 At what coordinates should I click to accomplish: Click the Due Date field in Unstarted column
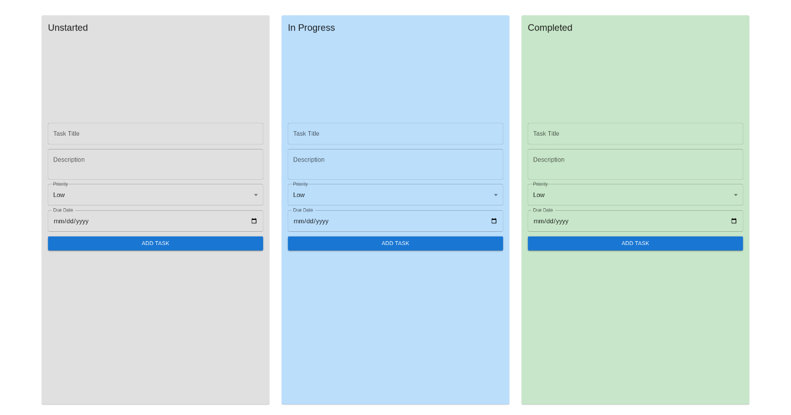132,221
